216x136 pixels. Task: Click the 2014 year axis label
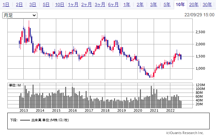[40, 110]
